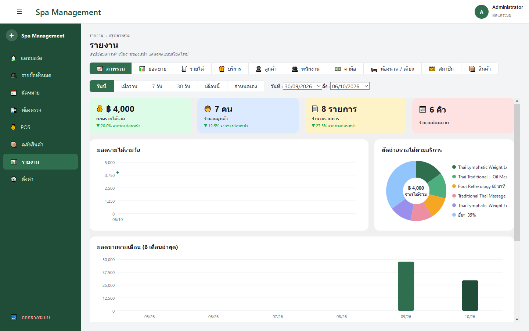Select the 30 วัน range button
529x331 pixels.
184,86
